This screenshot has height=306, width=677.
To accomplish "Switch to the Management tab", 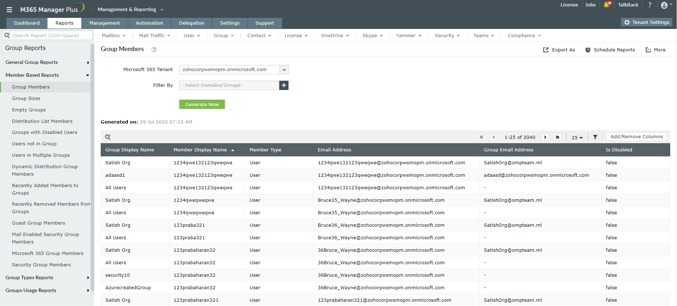I will coord(105,23).
